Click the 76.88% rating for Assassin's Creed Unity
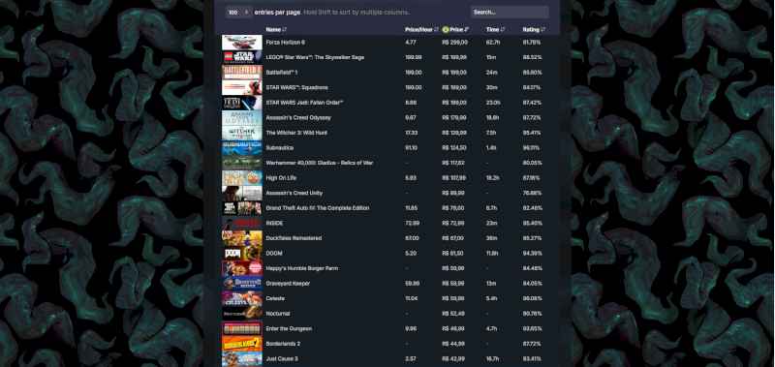775x367 pixels. click(532, 193)
